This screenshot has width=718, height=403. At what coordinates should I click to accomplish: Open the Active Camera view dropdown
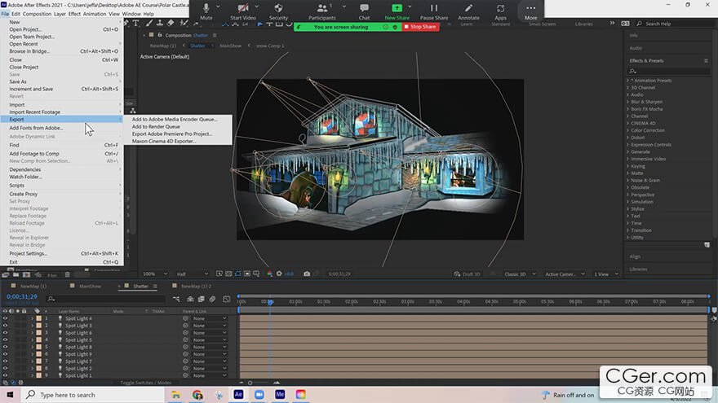pyautogui.click(x=565, y=274)
